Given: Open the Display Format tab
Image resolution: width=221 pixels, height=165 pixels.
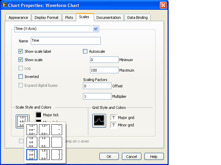Looking at the screenshot, I should [x=46, y=17].
